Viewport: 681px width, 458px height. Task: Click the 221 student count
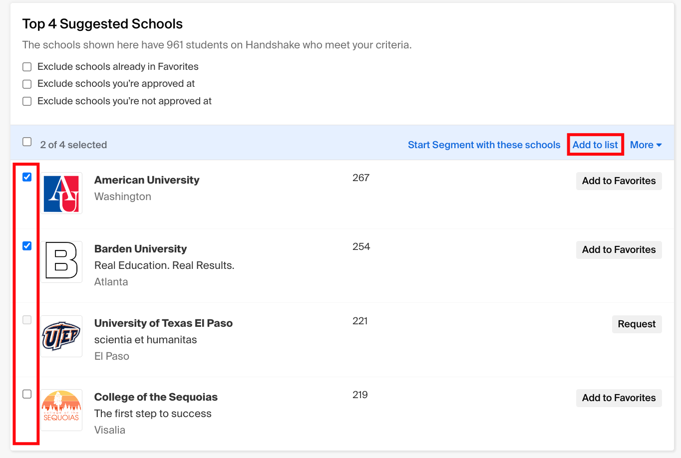tap(360, 321)
